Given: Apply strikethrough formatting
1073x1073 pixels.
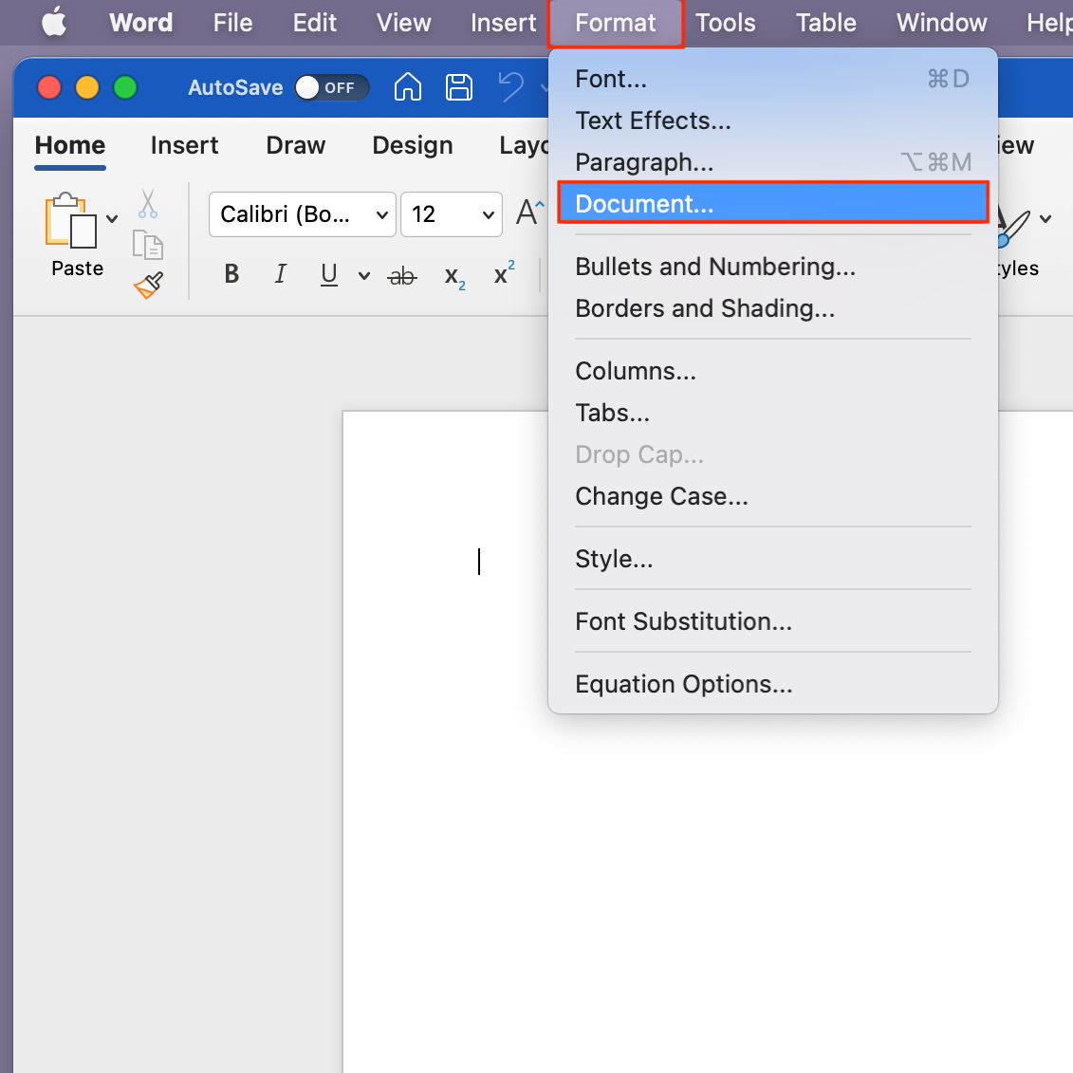Looking at the screenshot, I should [x=402, y=276].
